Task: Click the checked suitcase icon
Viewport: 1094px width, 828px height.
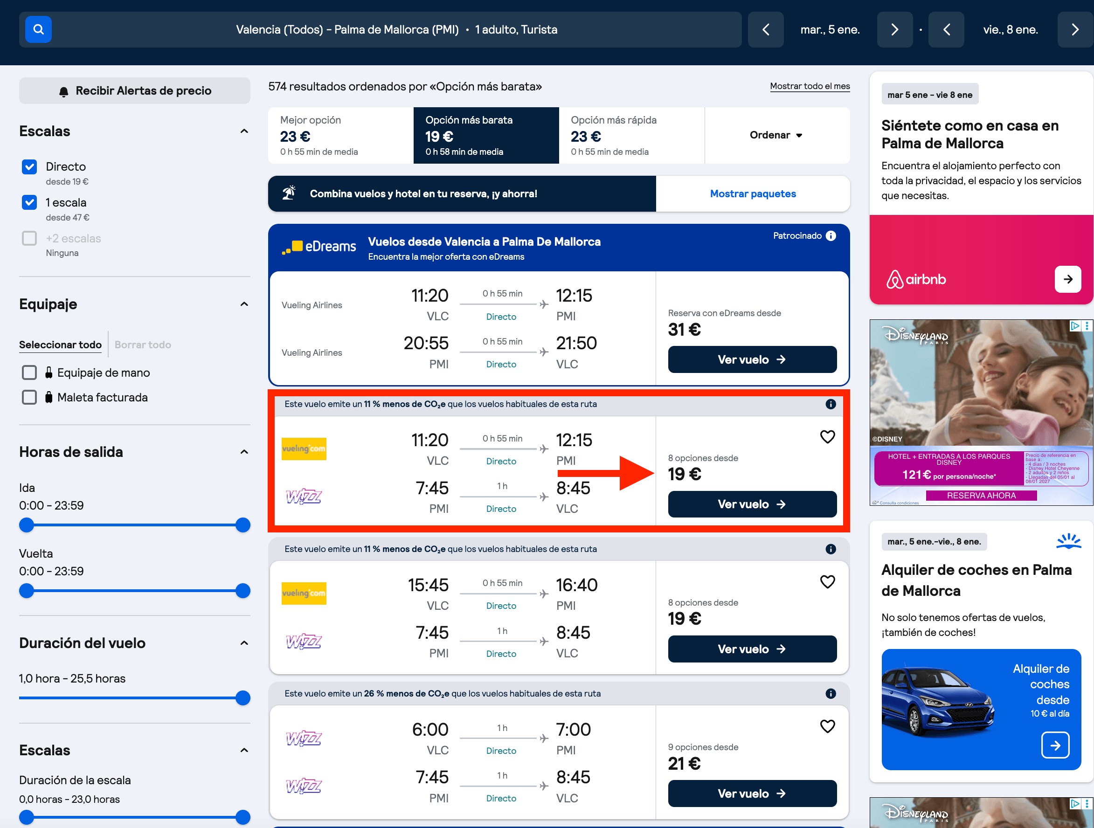Action: (48, 397)
